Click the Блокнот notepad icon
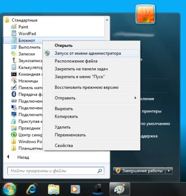The width and height of the screenshot is (186, 196). (14, 40)
